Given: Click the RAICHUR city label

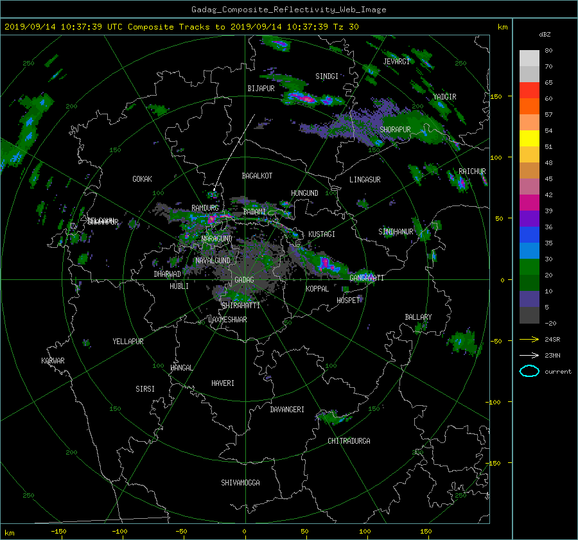Looking at the screenshot, I should (x=472, y=171).
